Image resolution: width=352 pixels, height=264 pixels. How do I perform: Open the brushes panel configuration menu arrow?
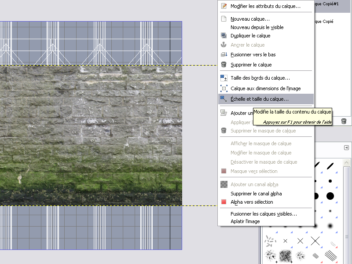point(346,147)
